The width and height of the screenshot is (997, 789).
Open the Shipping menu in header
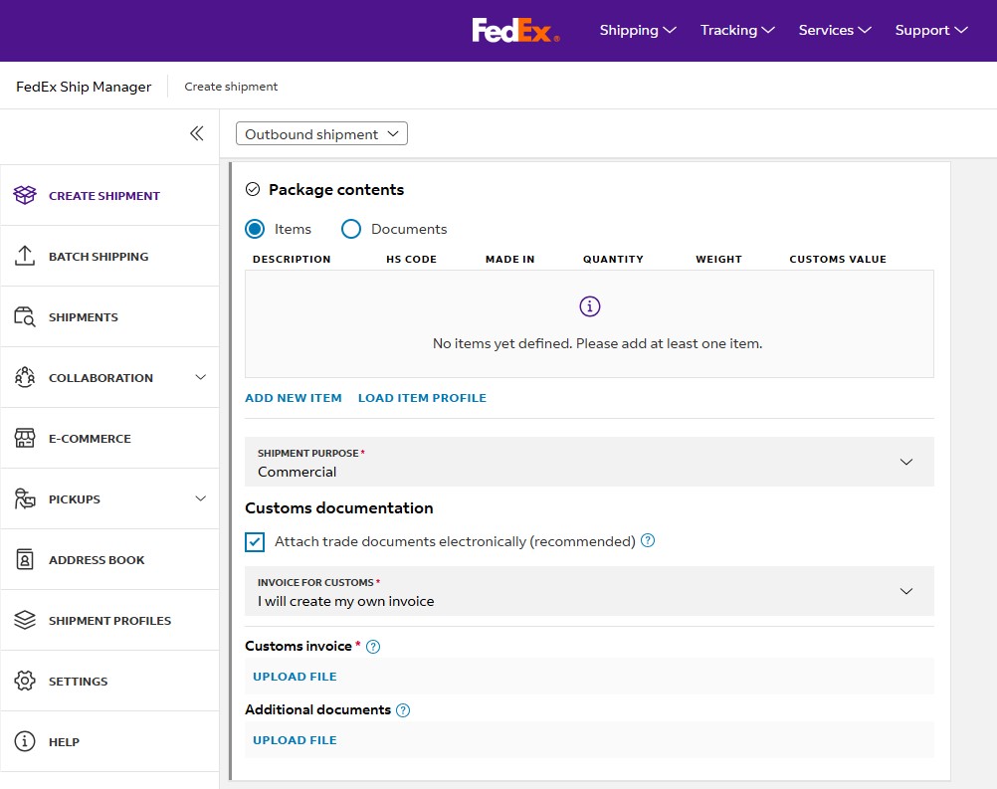click(x=638, y=30)
